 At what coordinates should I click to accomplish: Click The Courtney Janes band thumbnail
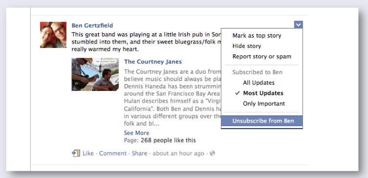(x=95, y=74)
